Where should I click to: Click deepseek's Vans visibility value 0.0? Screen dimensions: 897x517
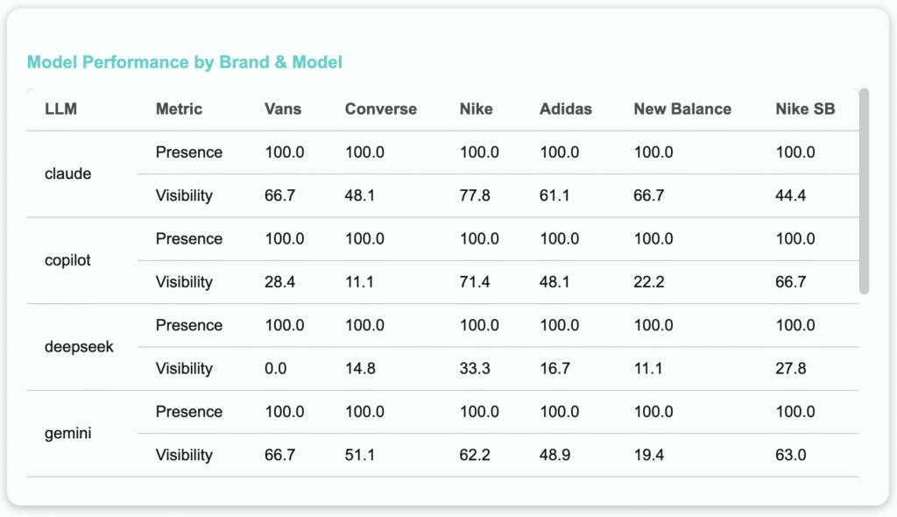275,369
